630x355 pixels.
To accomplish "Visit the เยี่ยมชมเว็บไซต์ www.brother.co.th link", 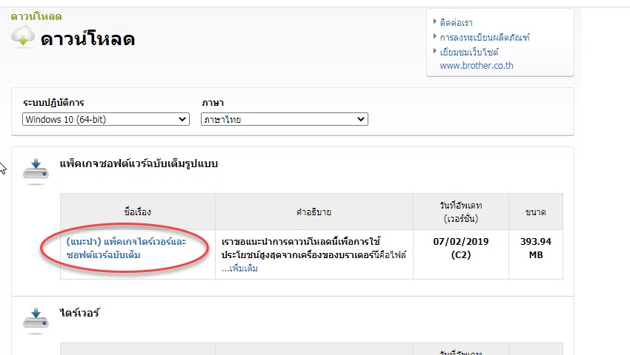I will (477, 58).
